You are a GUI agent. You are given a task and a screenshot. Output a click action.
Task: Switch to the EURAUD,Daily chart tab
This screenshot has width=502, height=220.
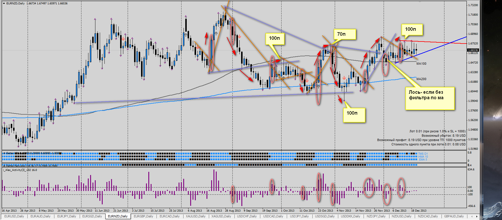pos(40,216)
